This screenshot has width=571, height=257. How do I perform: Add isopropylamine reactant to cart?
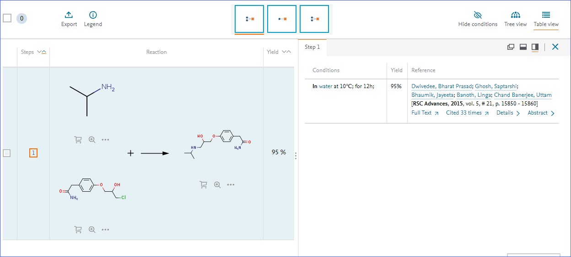click(x=78, y=140)
